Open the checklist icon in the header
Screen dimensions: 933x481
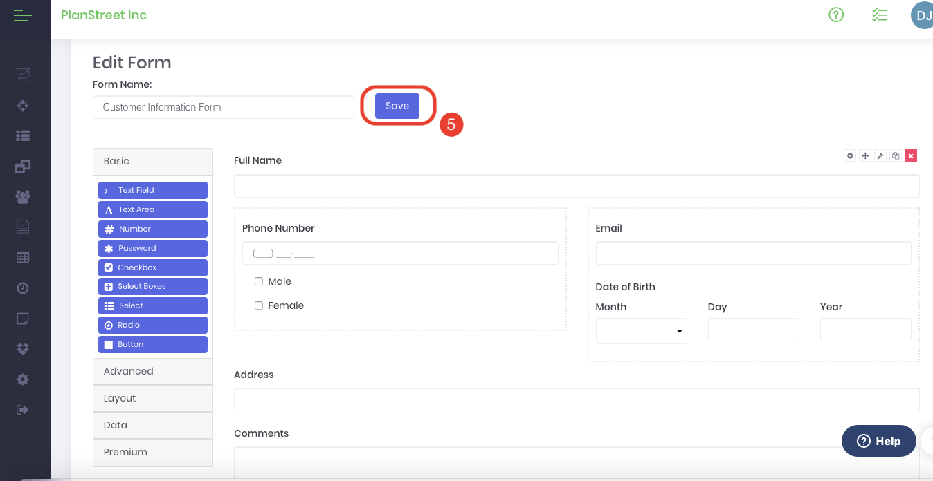click(x=879, y=15)
